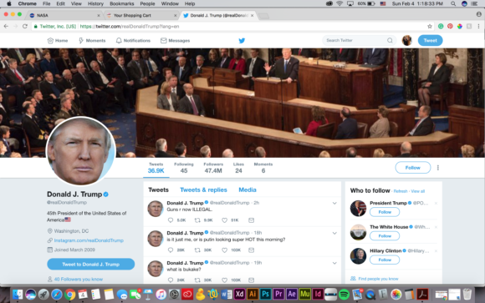Open the Instagram.com/realDonaldTrump link
Viewport: 485px width, 303px height.
pos(89,240)
